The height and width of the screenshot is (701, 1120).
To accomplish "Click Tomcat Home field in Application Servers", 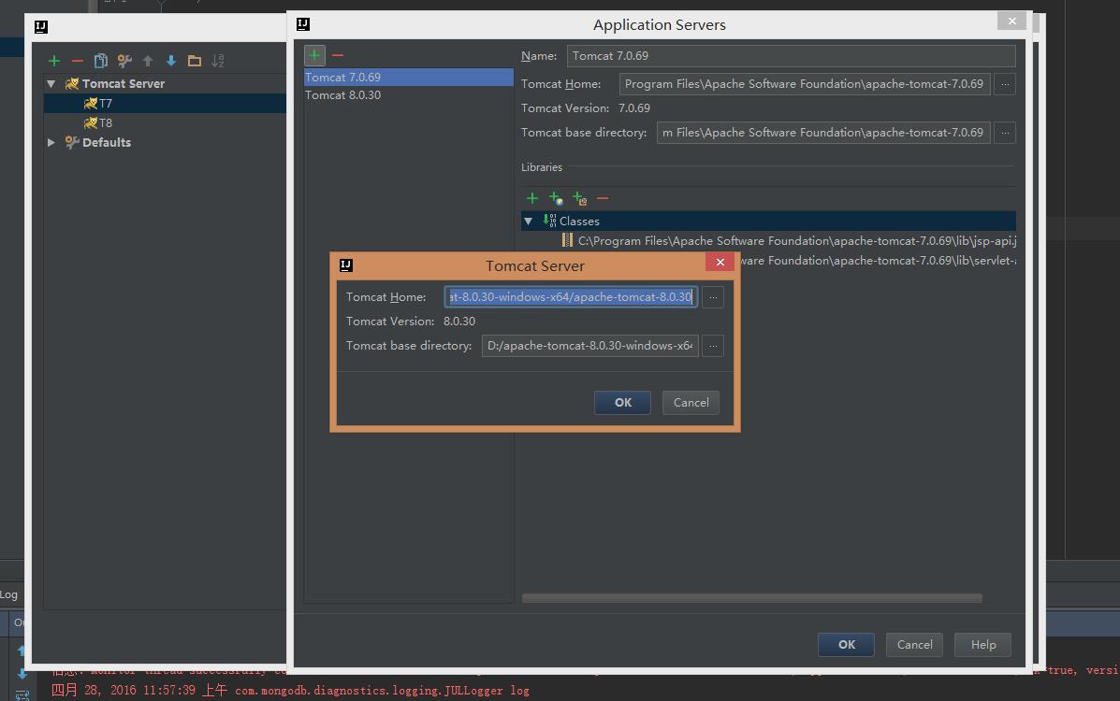I will [x=805, y=84].
